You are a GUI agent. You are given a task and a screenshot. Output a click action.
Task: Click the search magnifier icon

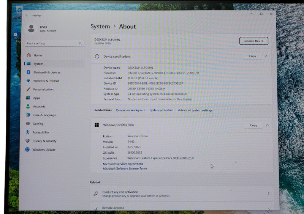pos(80,43)
